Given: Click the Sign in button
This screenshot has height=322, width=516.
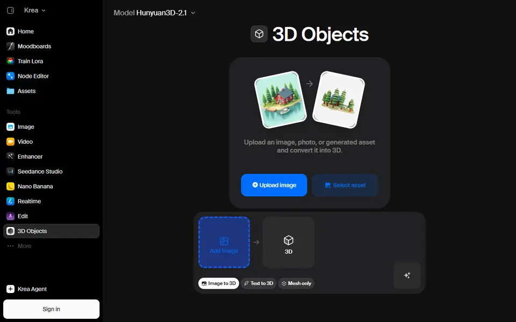Looking at the screenshot, I should pos(52,309).
